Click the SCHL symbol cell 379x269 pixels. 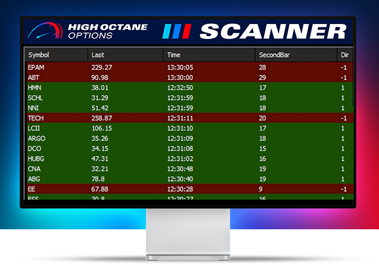click(35, 98)
